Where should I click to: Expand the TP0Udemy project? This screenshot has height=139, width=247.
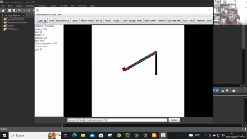pos(2,29)
